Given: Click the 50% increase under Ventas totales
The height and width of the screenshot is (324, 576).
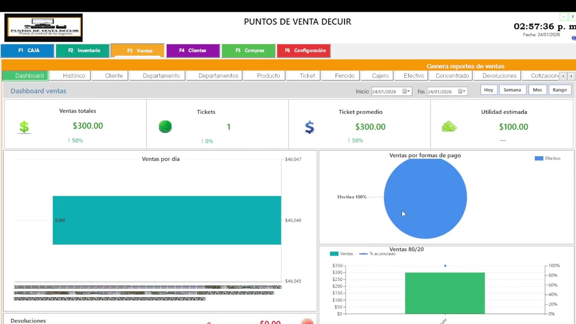Looking at the screenshot, I should [x=75, y=140].
